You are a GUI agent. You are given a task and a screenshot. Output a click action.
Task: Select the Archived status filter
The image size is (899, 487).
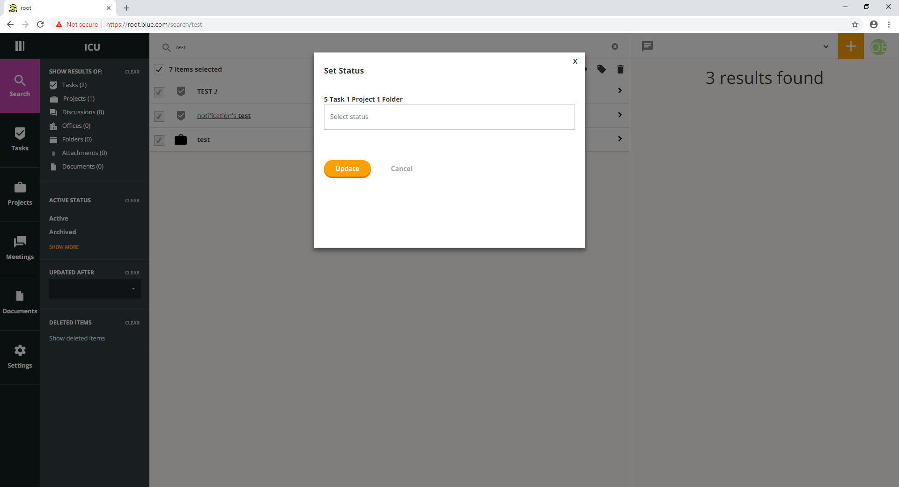pos(62,232)
